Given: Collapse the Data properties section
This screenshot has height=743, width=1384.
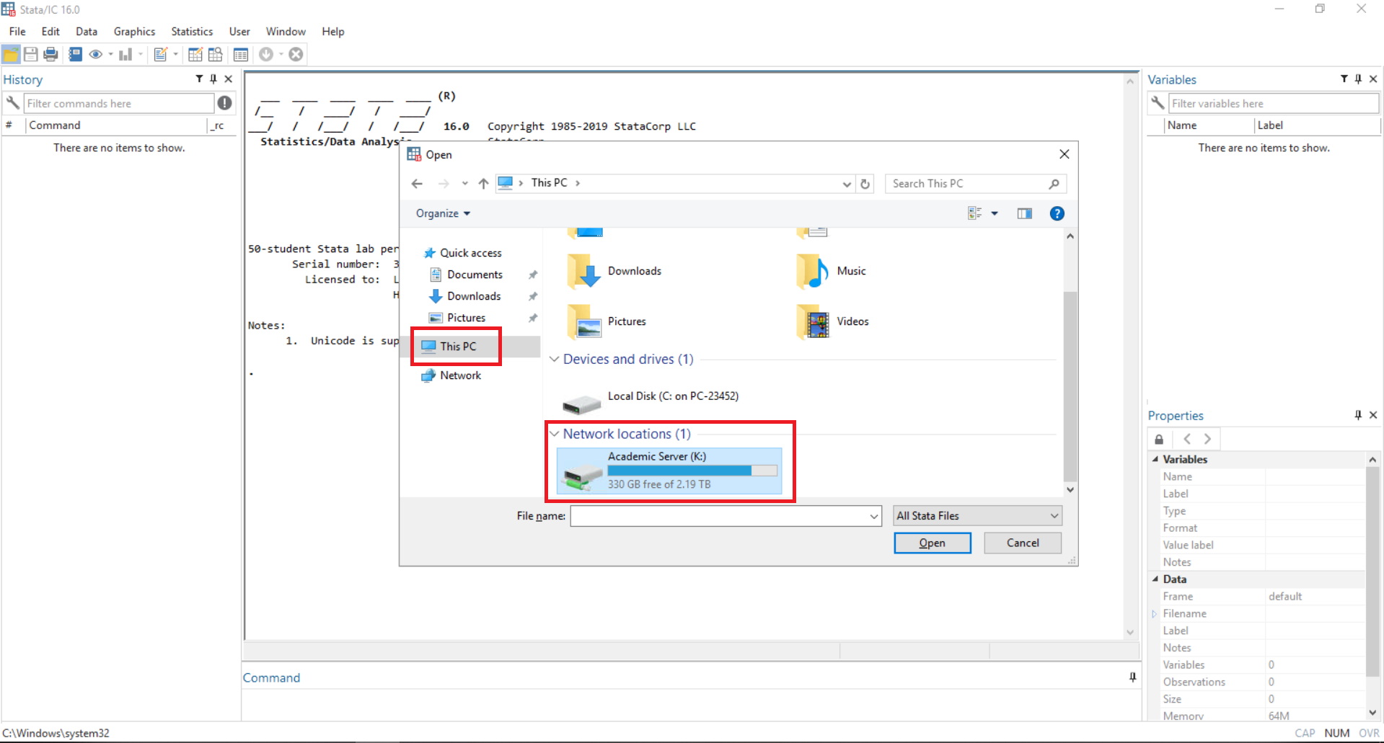Looking at the screenshot, I should tap(1155, 579).
